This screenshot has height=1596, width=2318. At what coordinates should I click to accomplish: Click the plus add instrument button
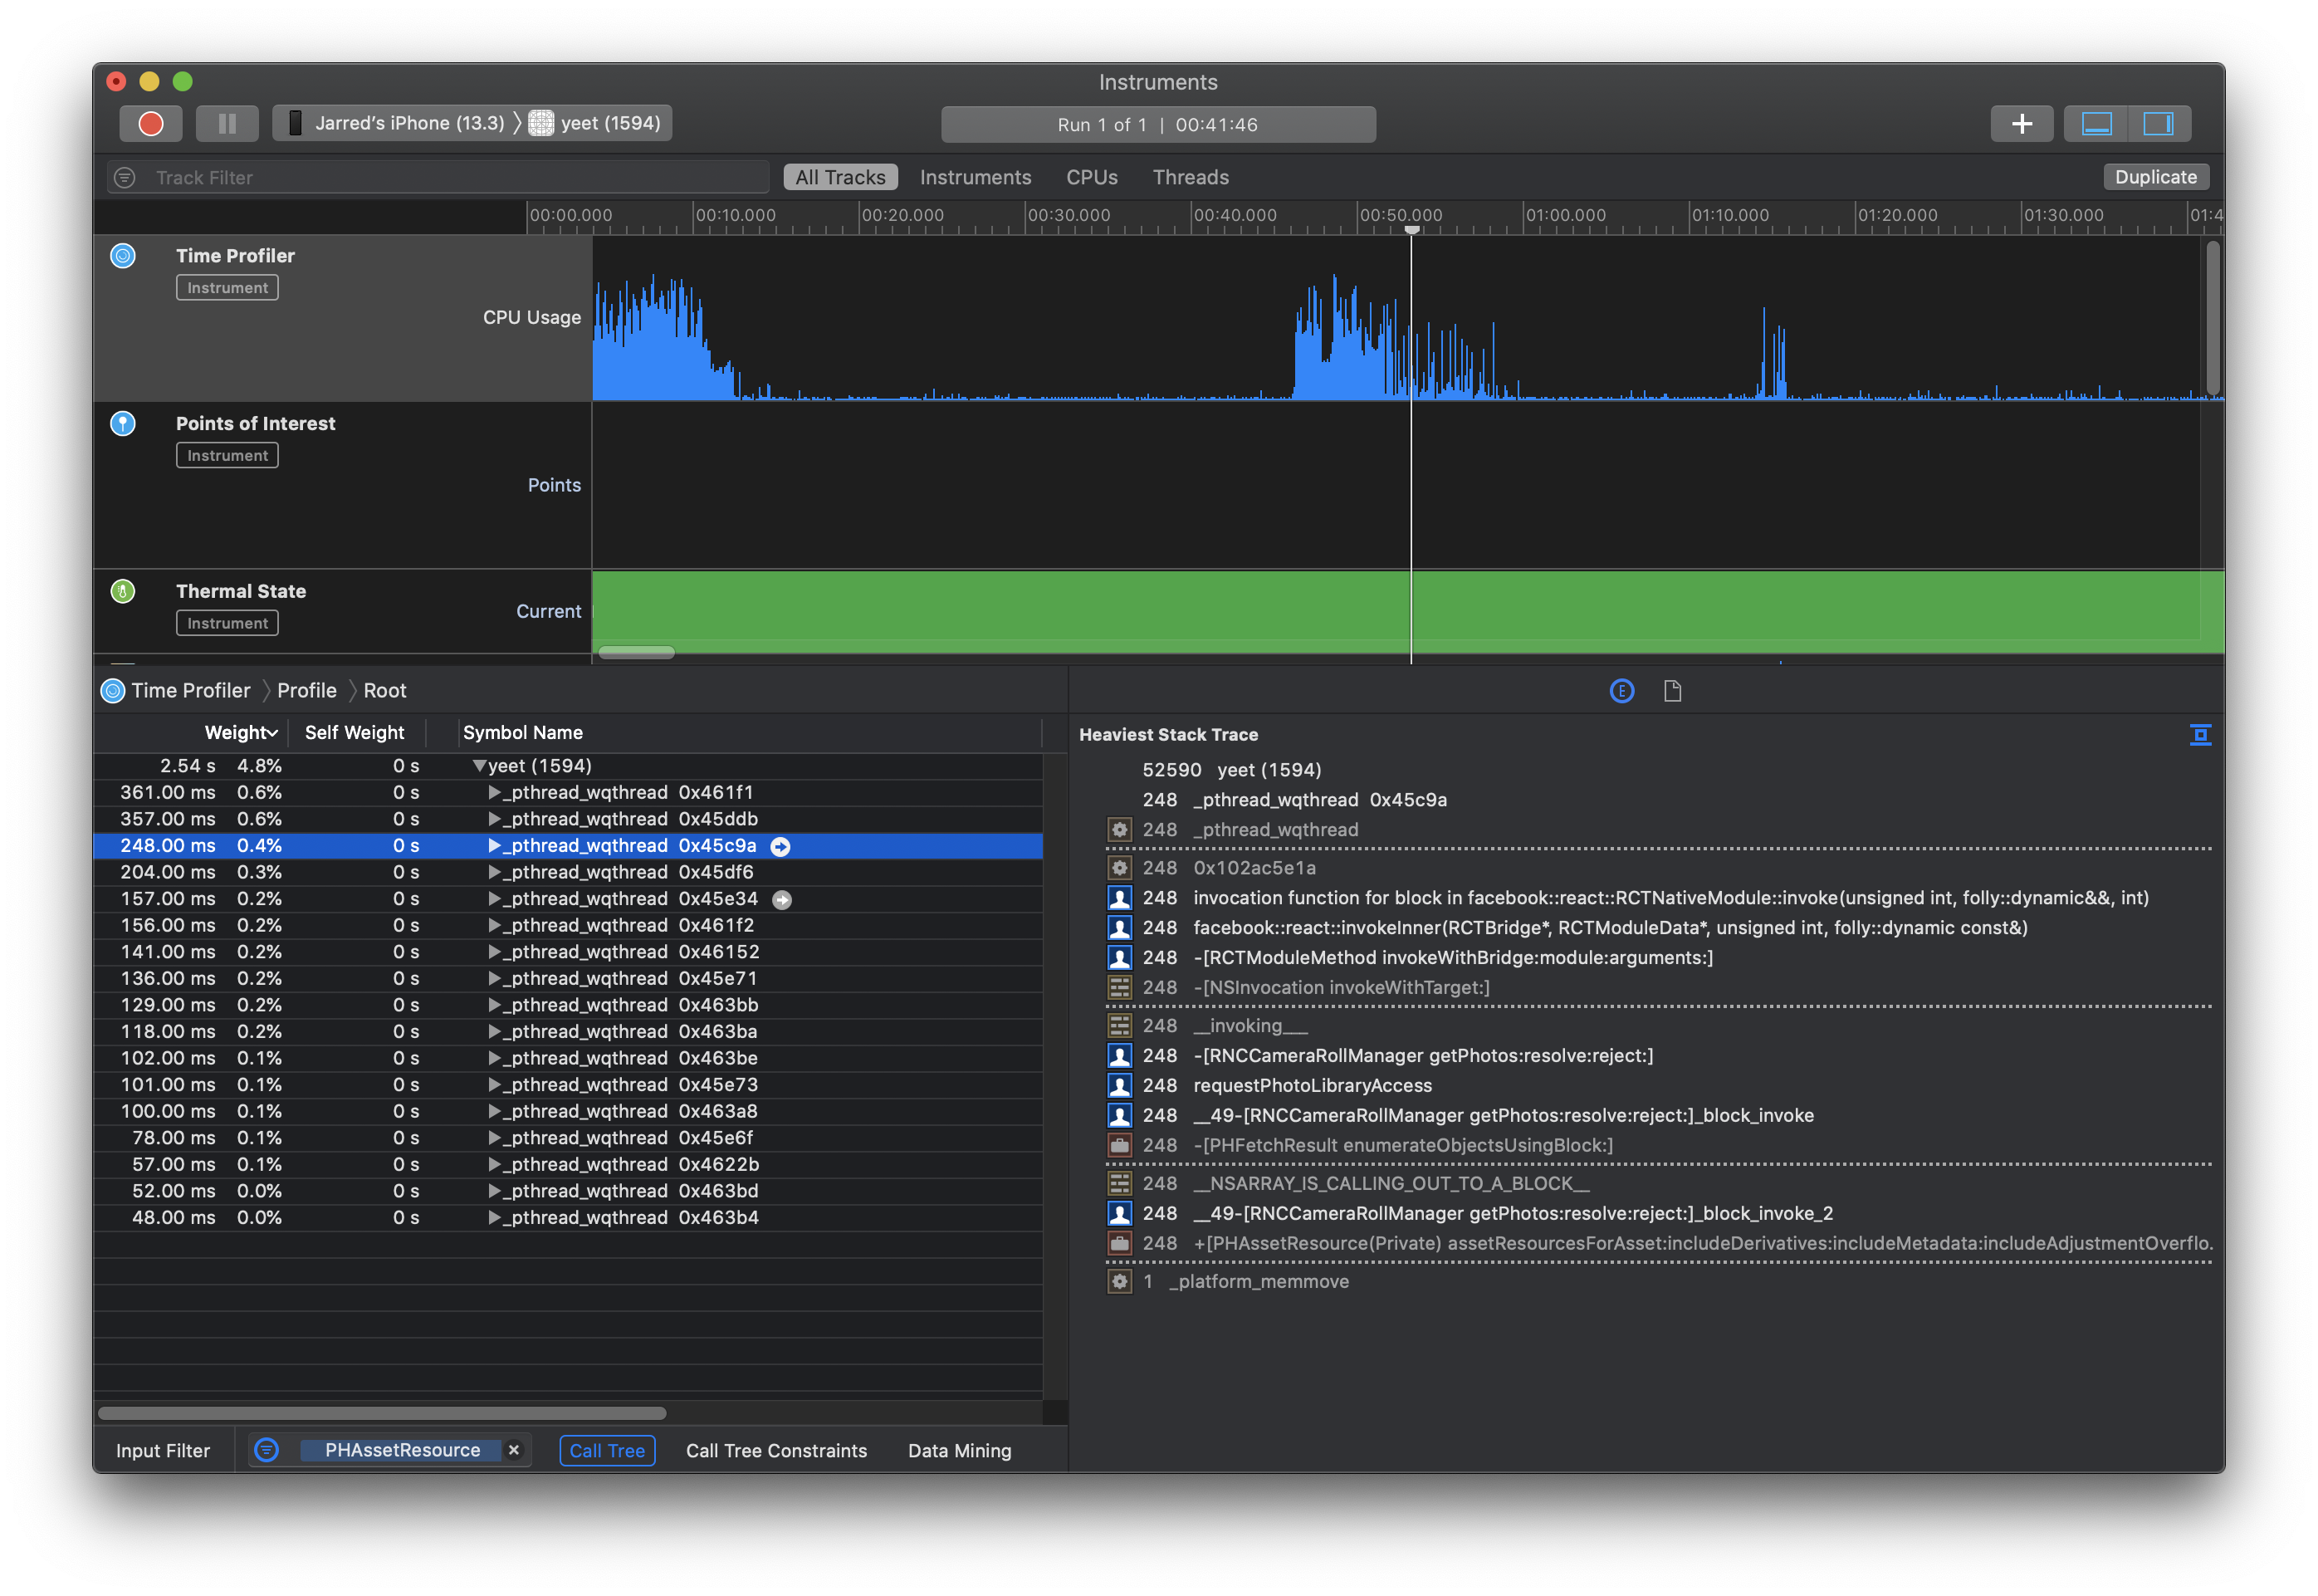pos(2021,123)
